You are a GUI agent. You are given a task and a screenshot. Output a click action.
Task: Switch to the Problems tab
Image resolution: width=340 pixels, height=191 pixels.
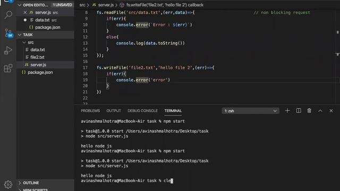90,111
